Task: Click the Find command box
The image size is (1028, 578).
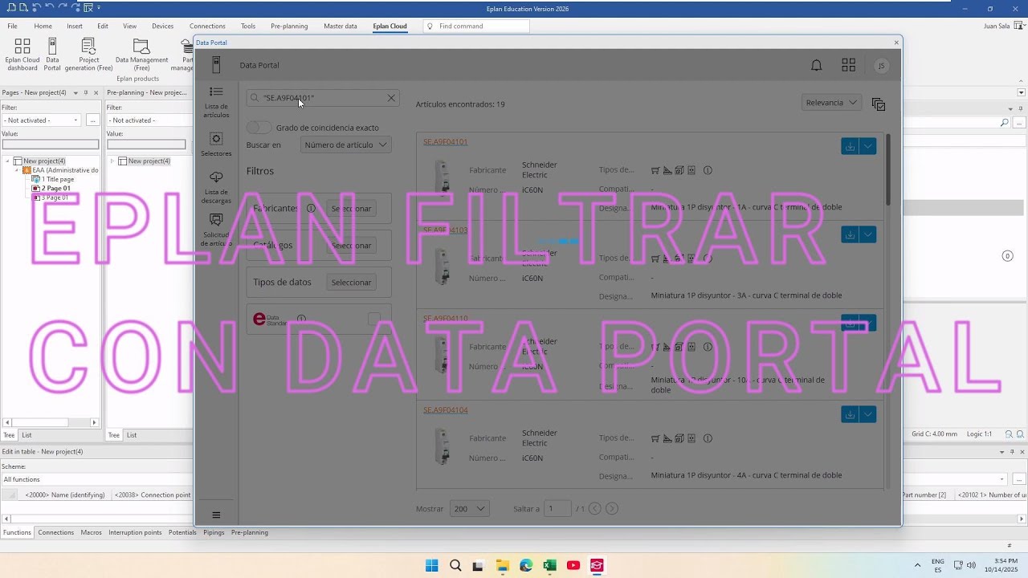Action: point(476,26)
